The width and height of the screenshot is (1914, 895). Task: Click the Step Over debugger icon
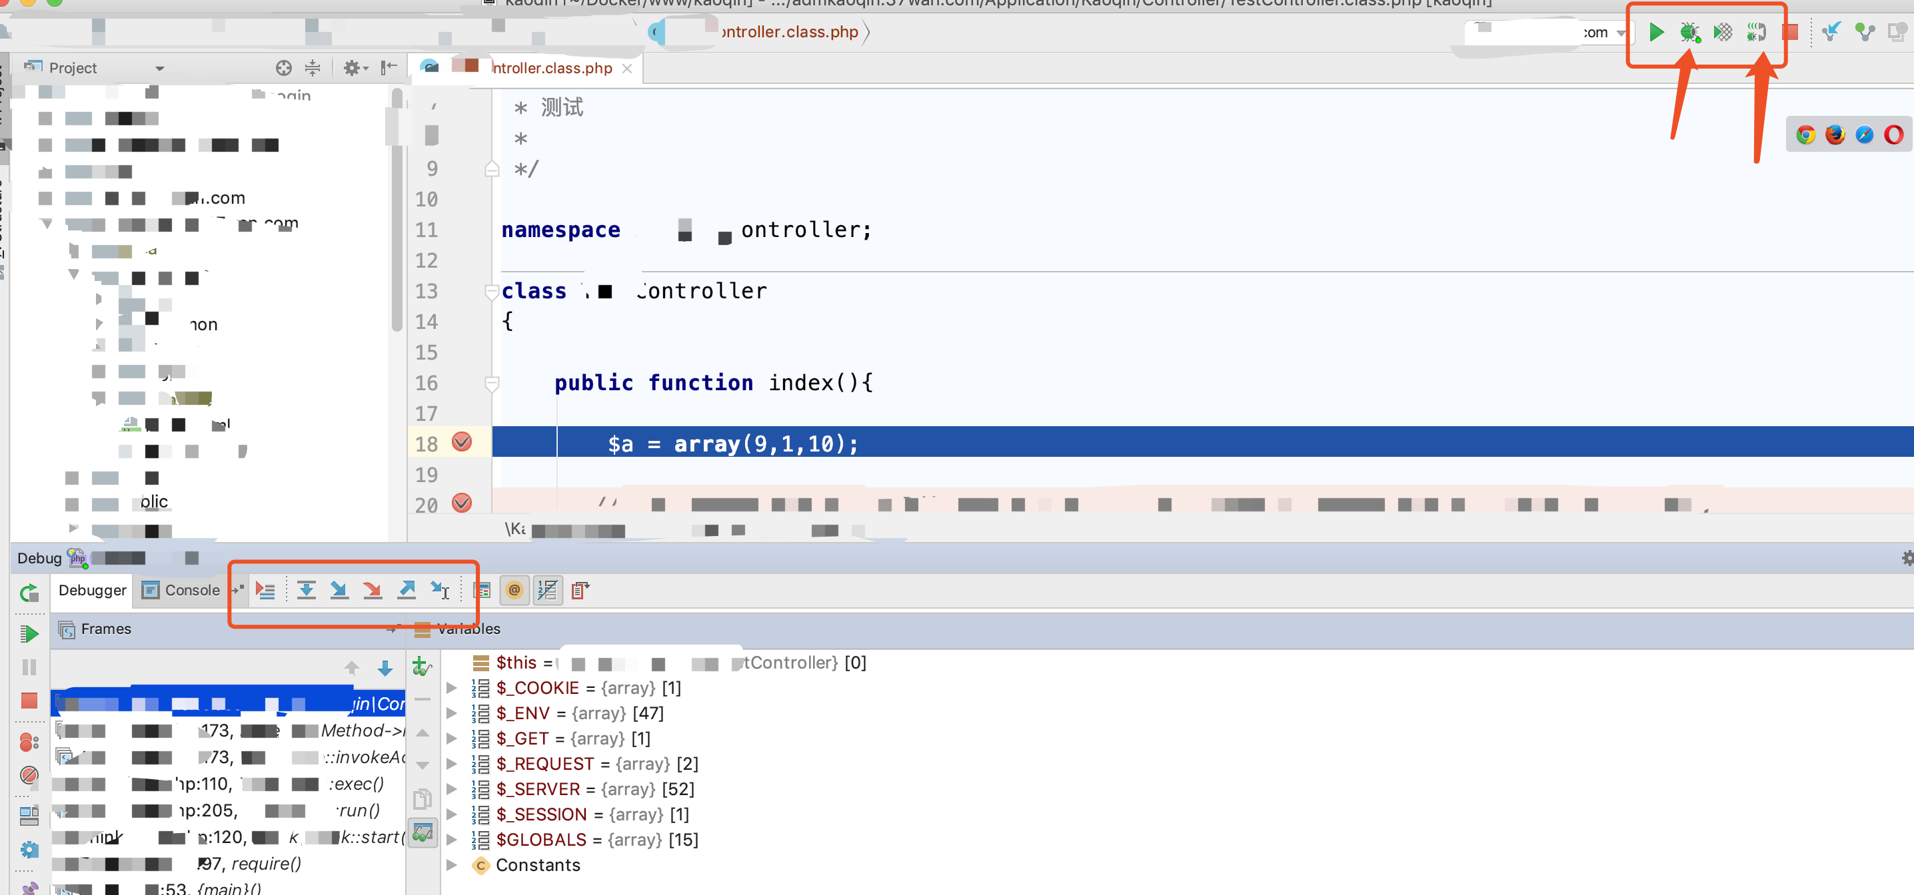(306, 591)
